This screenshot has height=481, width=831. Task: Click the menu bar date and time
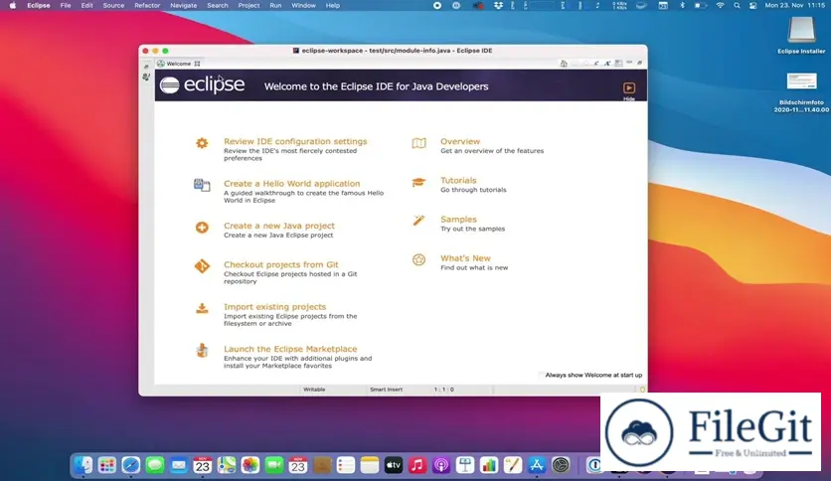(795, 5)
